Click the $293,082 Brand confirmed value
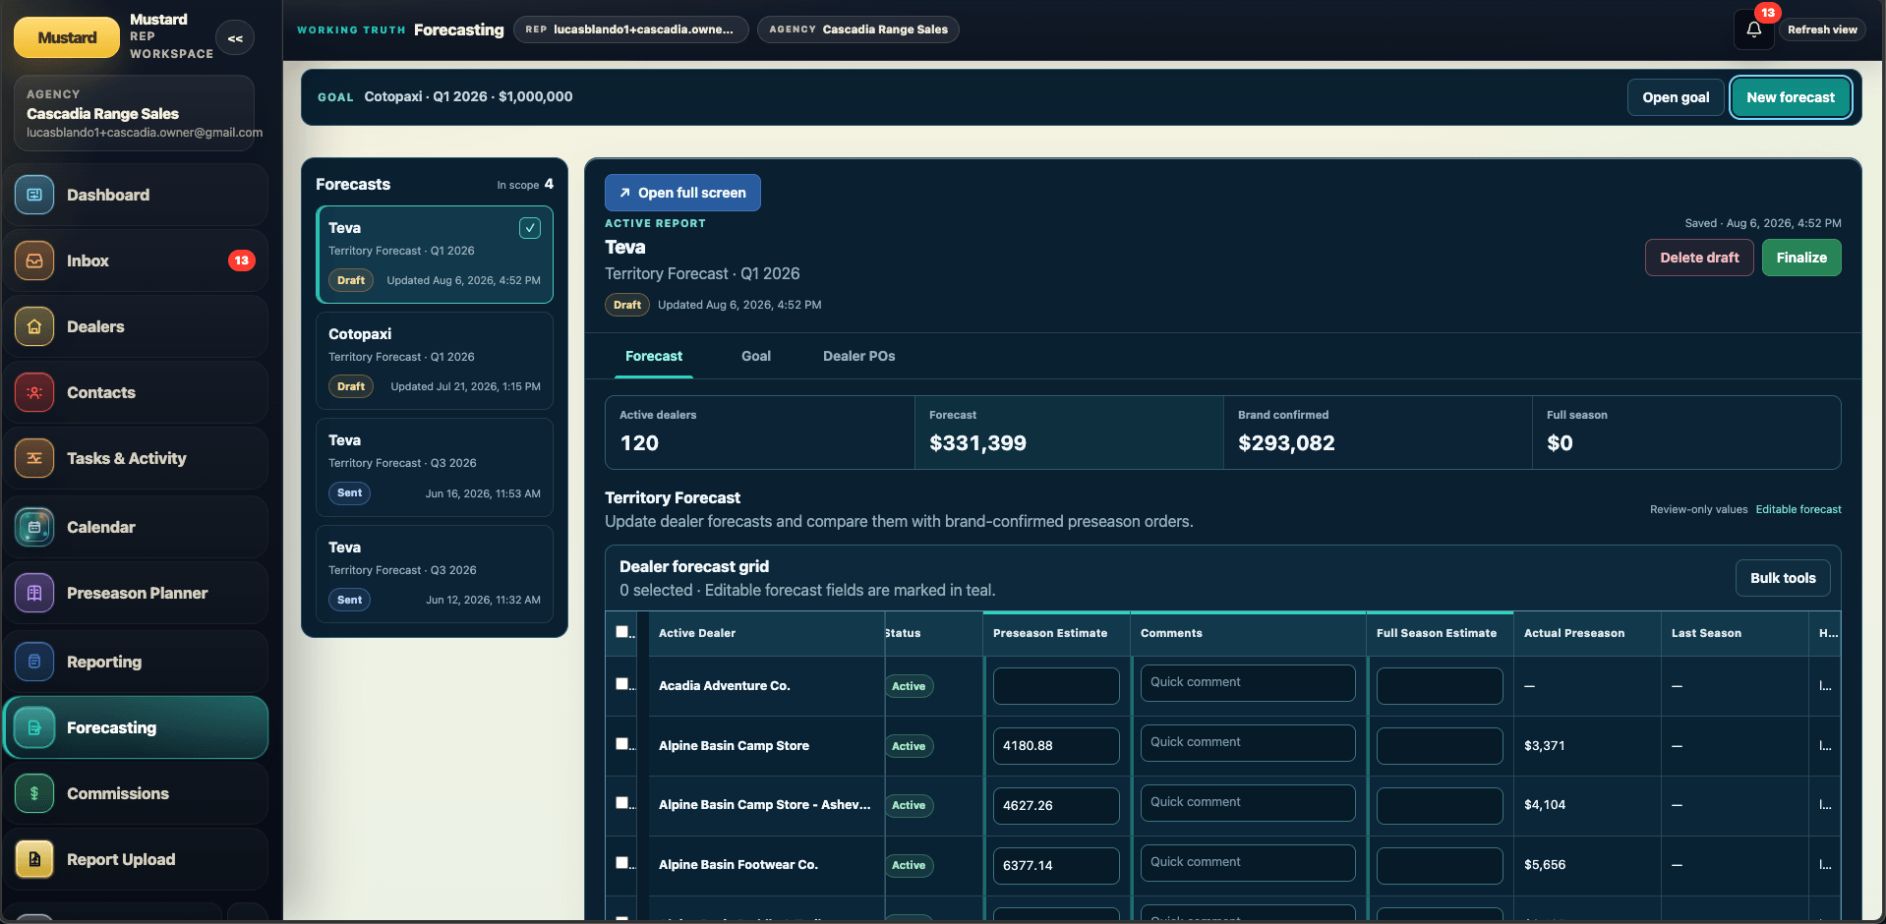The width and height of the screenshot is (1886, 924). [x=1286, y=443]
